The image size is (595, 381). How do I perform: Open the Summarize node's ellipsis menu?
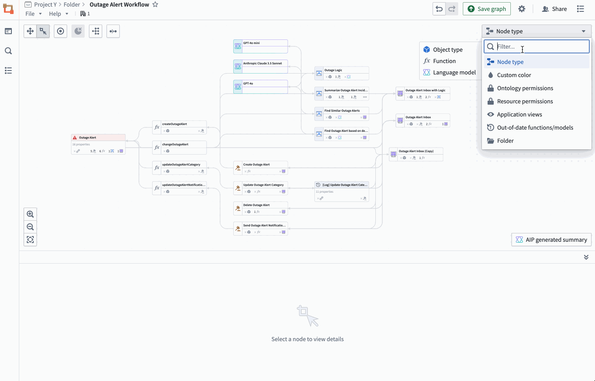tap(365, 97)
